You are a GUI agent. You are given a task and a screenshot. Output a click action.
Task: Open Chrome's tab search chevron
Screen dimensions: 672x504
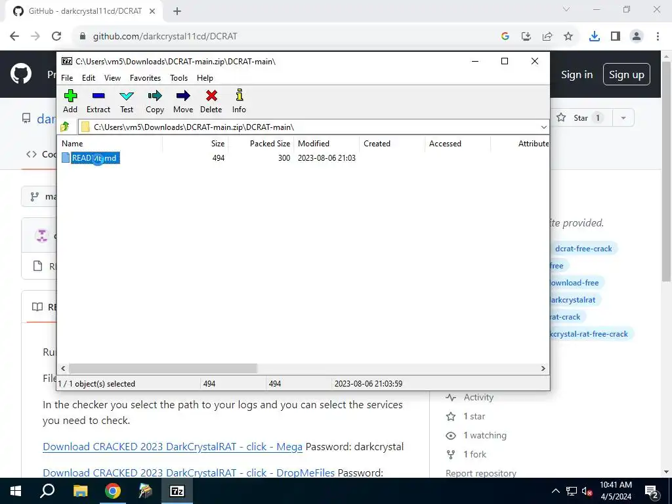tap(566, 9)
